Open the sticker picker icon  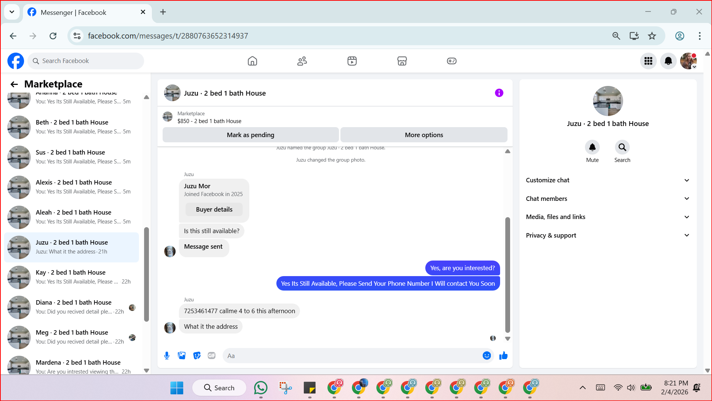coord(197,356)
